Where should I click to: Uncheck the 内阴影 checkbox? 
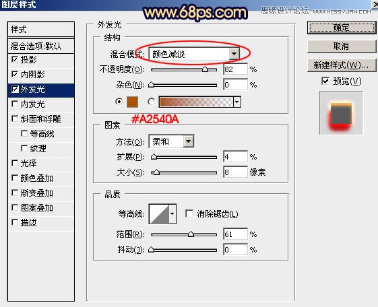(x=15, y=74)
